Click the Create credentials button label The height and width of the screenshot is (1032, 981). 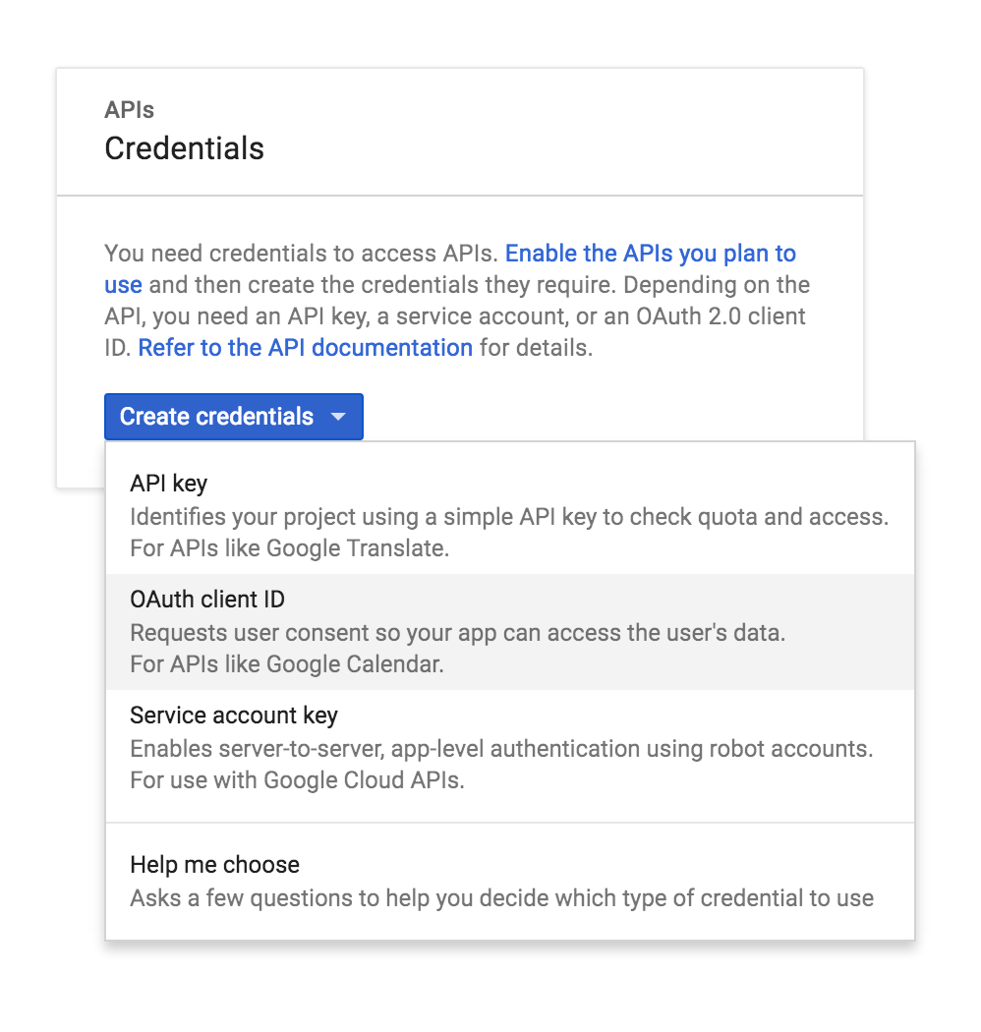[216, 417]
